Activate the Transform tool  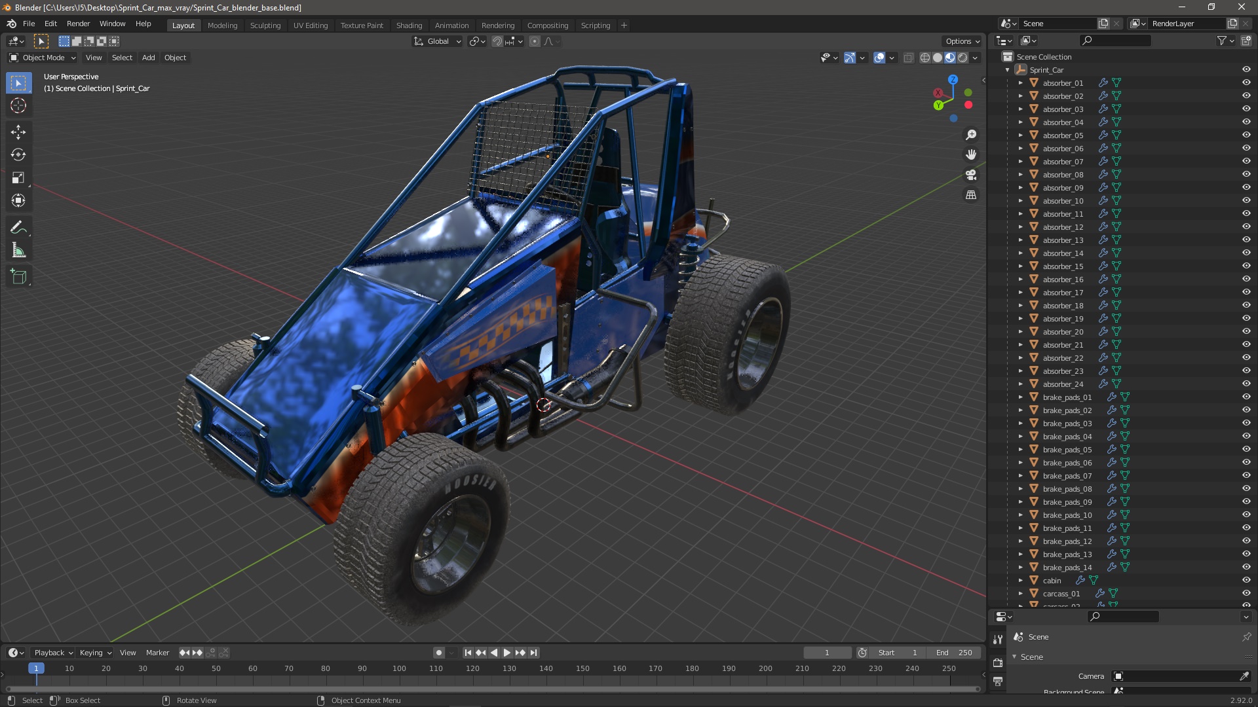(x=18, y=201)
